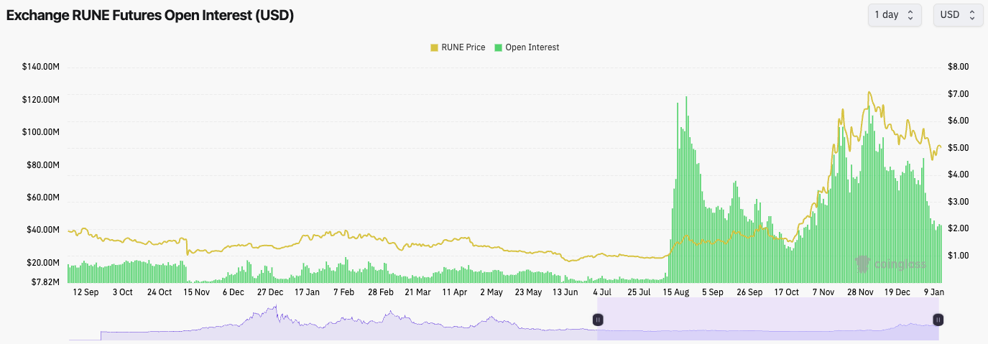This screenshot has width=988, height=344.
Task: Click the "15 Aug" date axis label
Action: coord(676,292)
